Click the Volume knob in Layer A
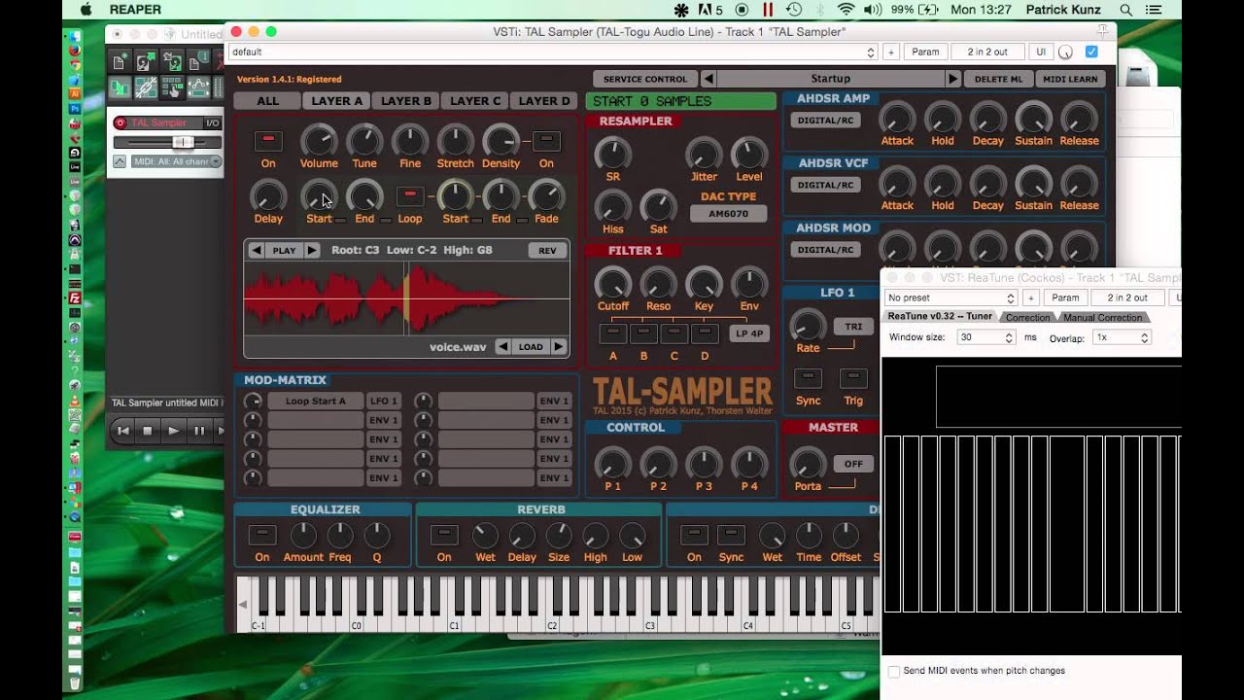Image resolution: width=1244 pixels, height=700 pixels. (319, 141)
